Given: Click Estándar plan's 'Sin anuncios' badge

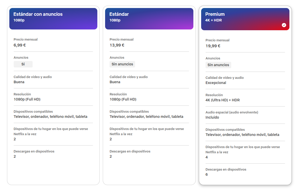Looking at the screenshot, I should click(122, 64).
